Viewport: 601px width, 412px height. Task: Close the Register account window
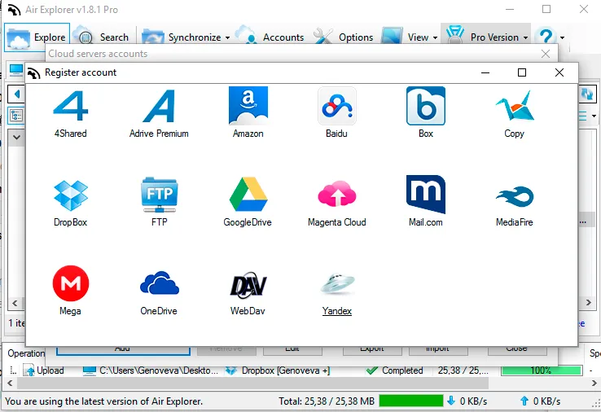(x=559, y=72)
